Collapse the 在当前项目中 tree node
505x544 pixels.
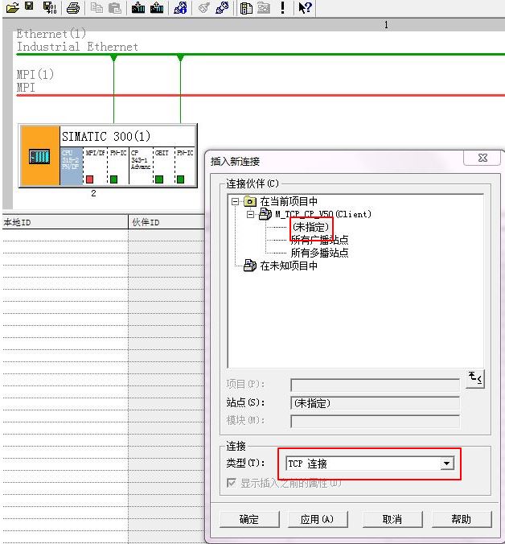pyautogui.click(x=236, y=201)
